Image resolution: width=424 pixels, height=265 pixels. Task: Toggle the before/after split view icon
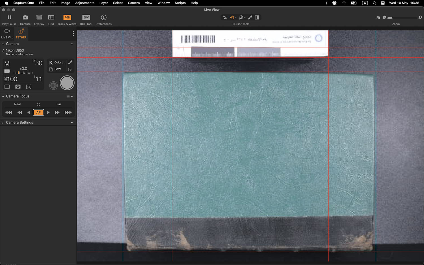pyautogui.click(x=257, y=18)
